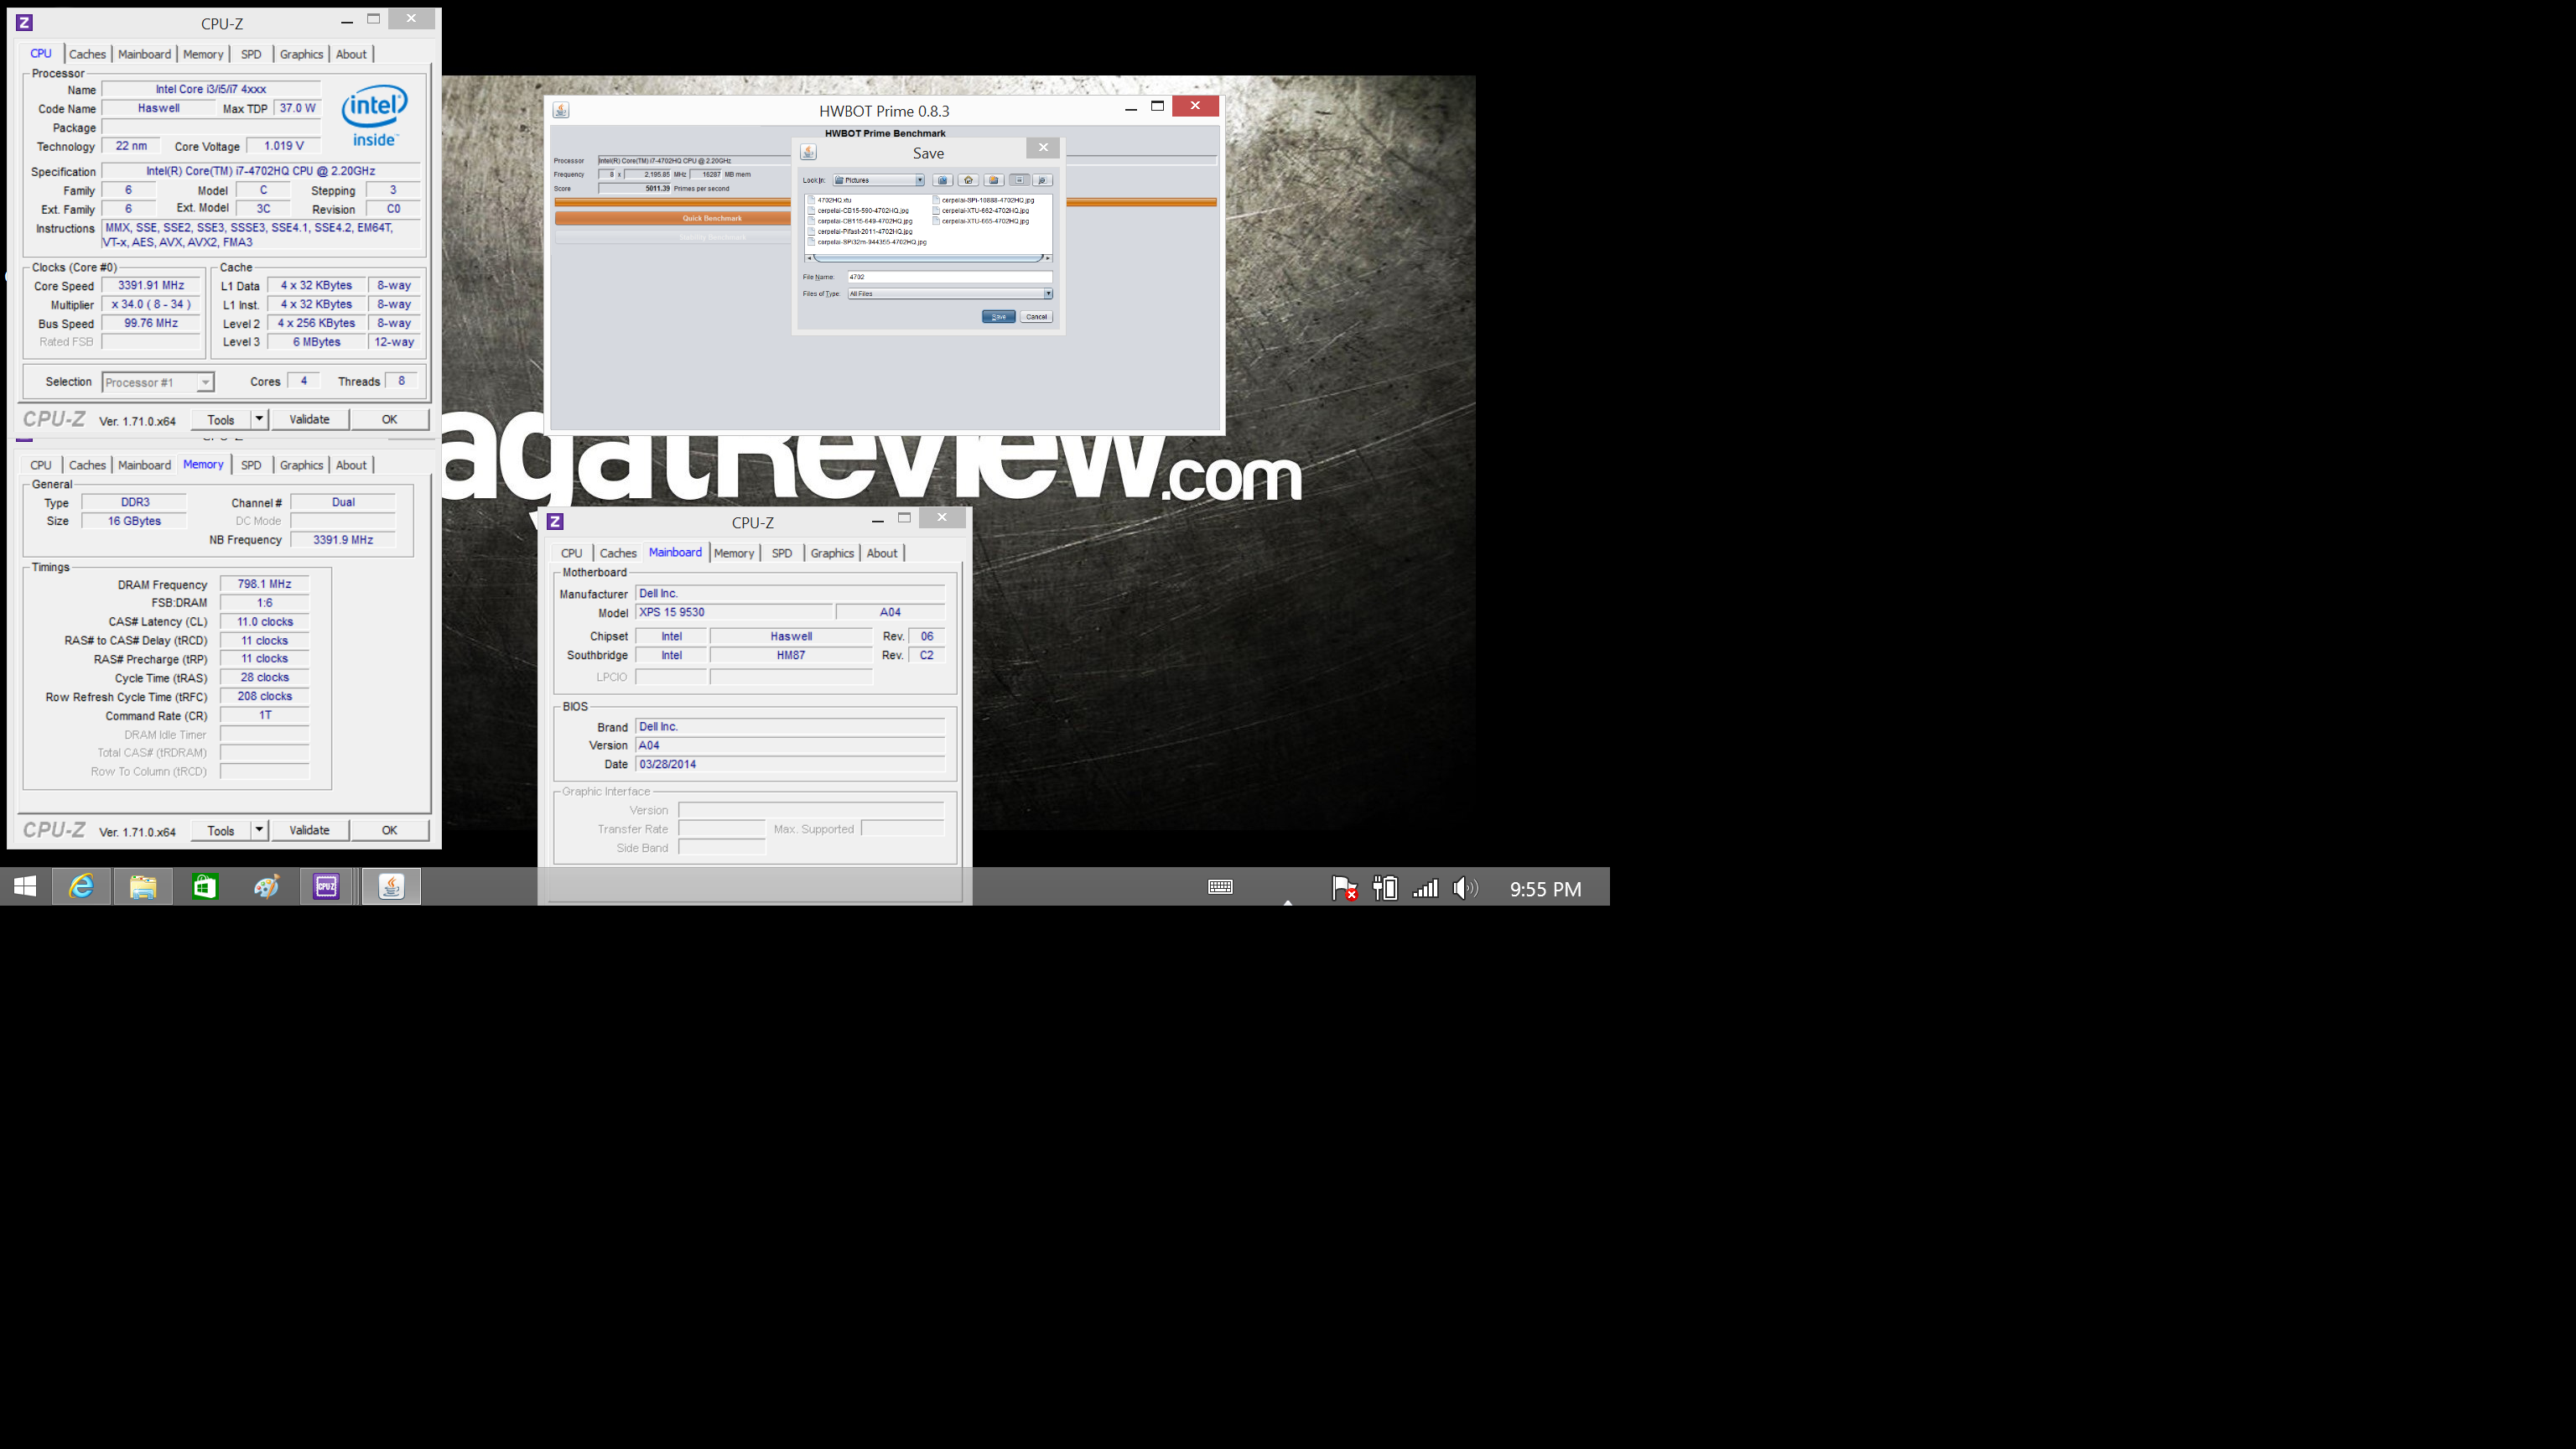Click the File Name input field
The width and height of the screenshot is (2576, 1449).
point(950,277)
